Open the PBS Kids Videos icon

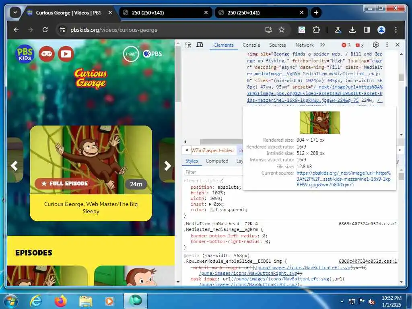pos(66,54)
